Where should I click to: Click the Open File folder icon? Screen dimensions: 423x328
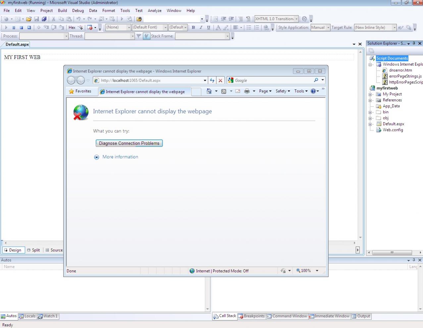(29, 19)
